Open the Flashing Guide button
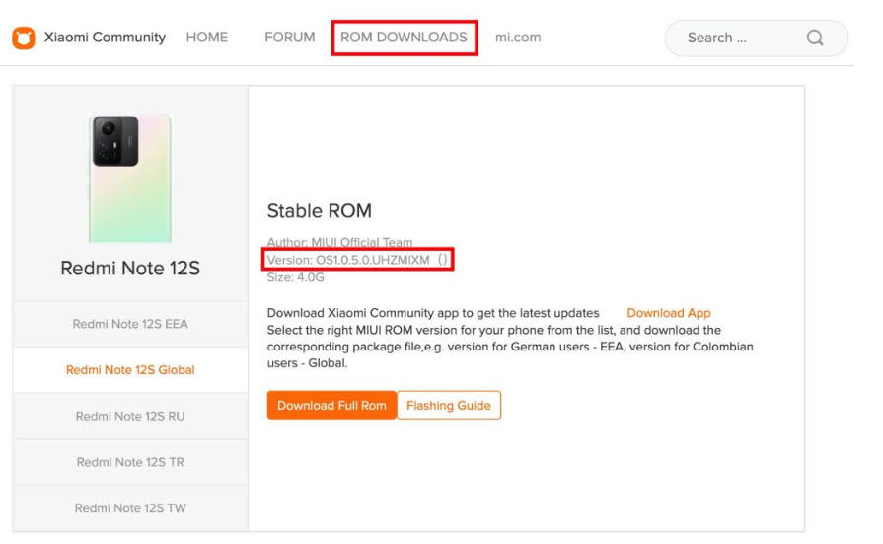Image resolution: width=883 pixels, height=544 pixels. pyautogui.click(x=449, y=406)
